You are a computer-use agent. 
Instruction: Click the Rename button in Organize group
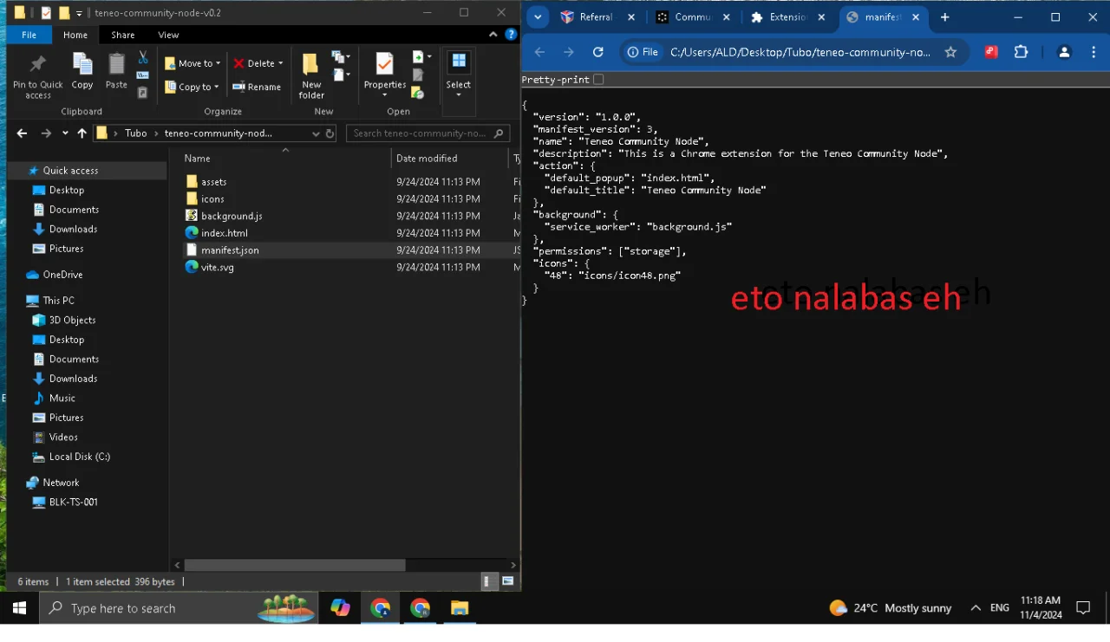[x=257, y=87]
